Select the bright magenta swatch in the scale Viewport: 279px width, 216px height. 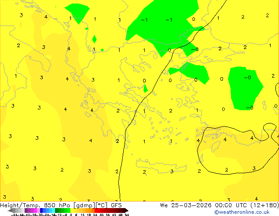(35, 210)
